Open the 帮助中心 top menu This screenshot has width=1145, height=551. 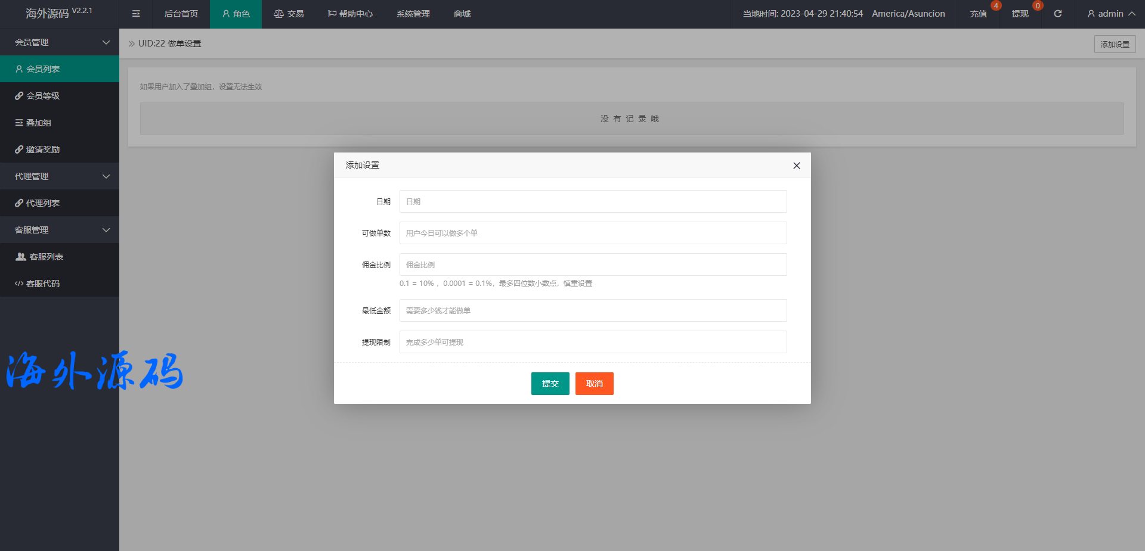pyautogui.click(x=350, y=14)
